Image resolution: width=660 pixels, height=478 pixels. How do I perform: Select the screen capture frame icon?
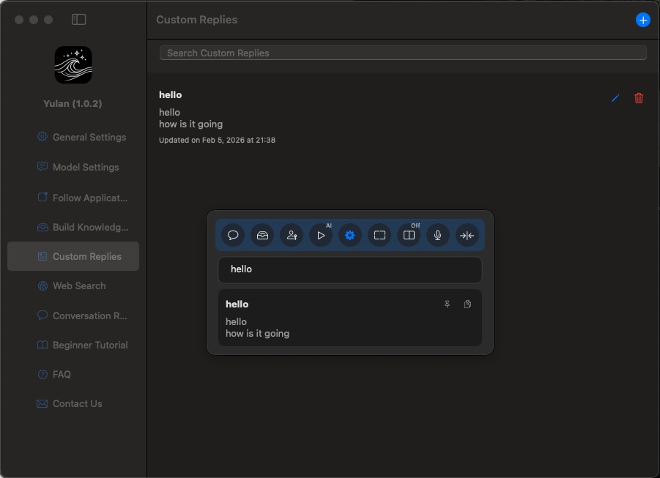point(379,235)
